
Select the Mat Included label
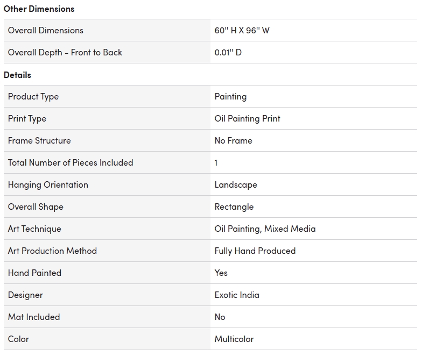click(x=34, y=317)
